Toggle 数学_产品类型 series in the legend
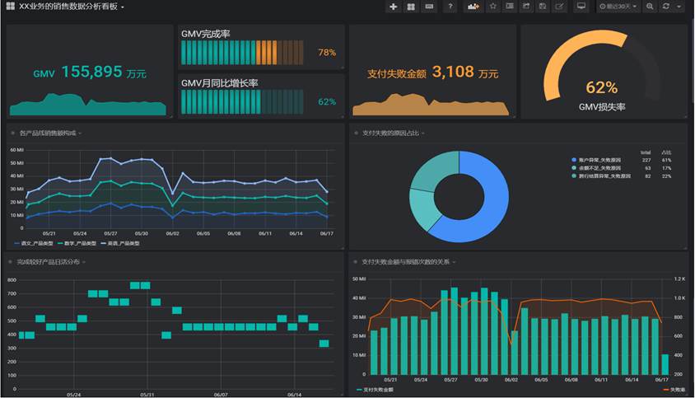This screenshot has width=695, height=398. (x=79, y=243)
